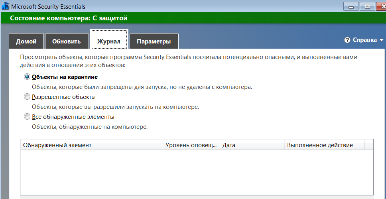Click the Microsoft Security Essentials title text
This screenshot has height=199, width=386.
tap(49, 7)
